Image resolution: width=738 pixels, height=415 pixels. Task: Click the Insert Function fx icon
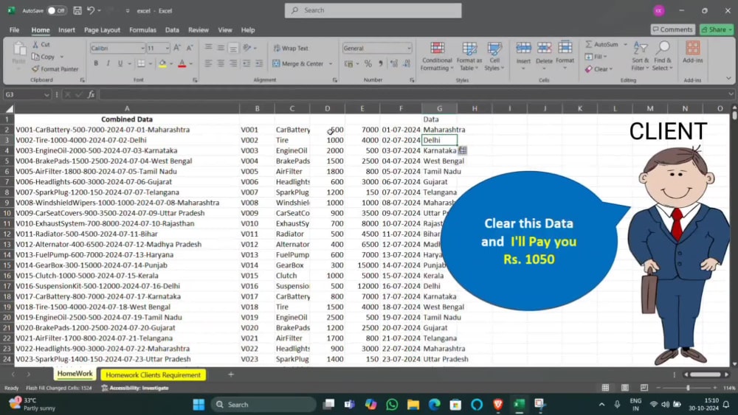tap(91, 94)
